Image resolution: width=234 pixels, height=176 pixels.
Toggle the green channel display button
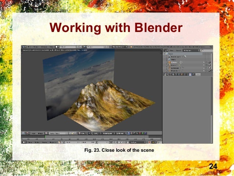coord(143,133)
